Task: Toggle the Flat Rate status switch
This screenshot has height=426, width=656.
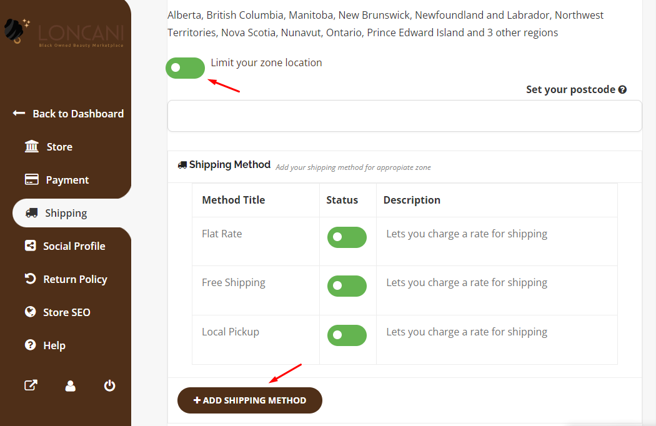Action: point(347,237)
